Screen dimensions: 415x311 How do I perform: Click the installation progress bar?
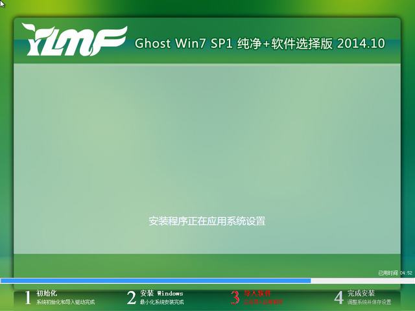(x=207, y=281)
